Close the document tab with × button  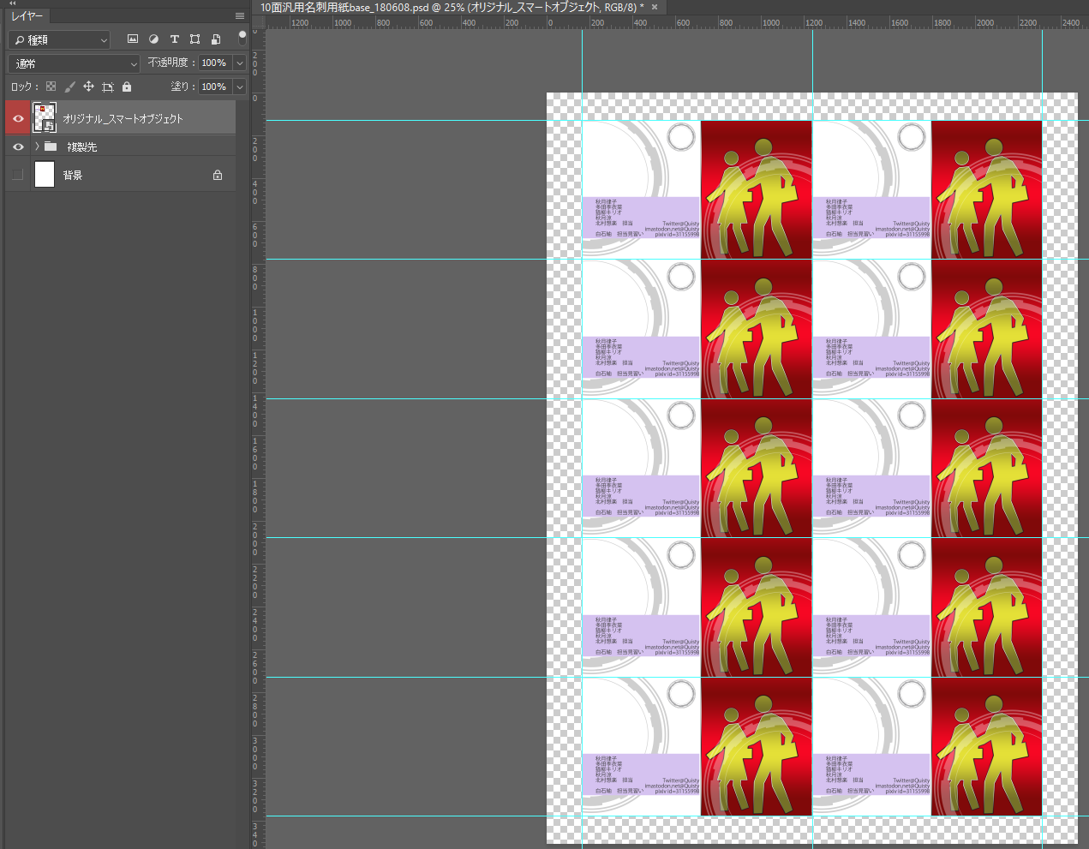[655, 7]
